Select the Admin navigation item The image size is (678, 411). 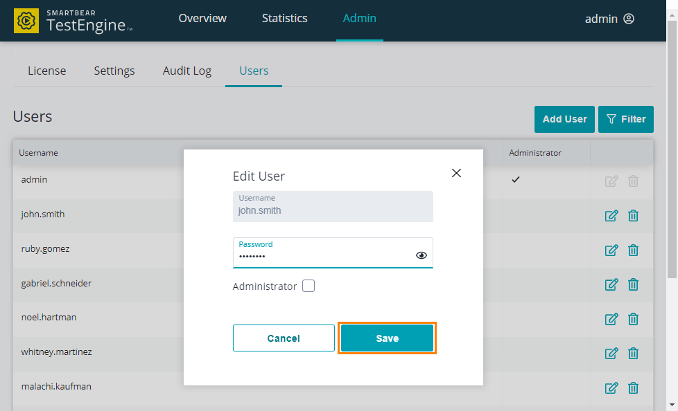[x=359, y=18]
